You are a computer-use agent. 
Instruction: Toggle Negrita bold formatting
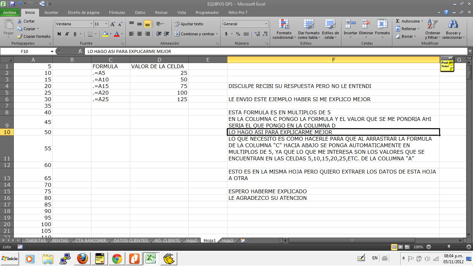(x=59, y=34)
